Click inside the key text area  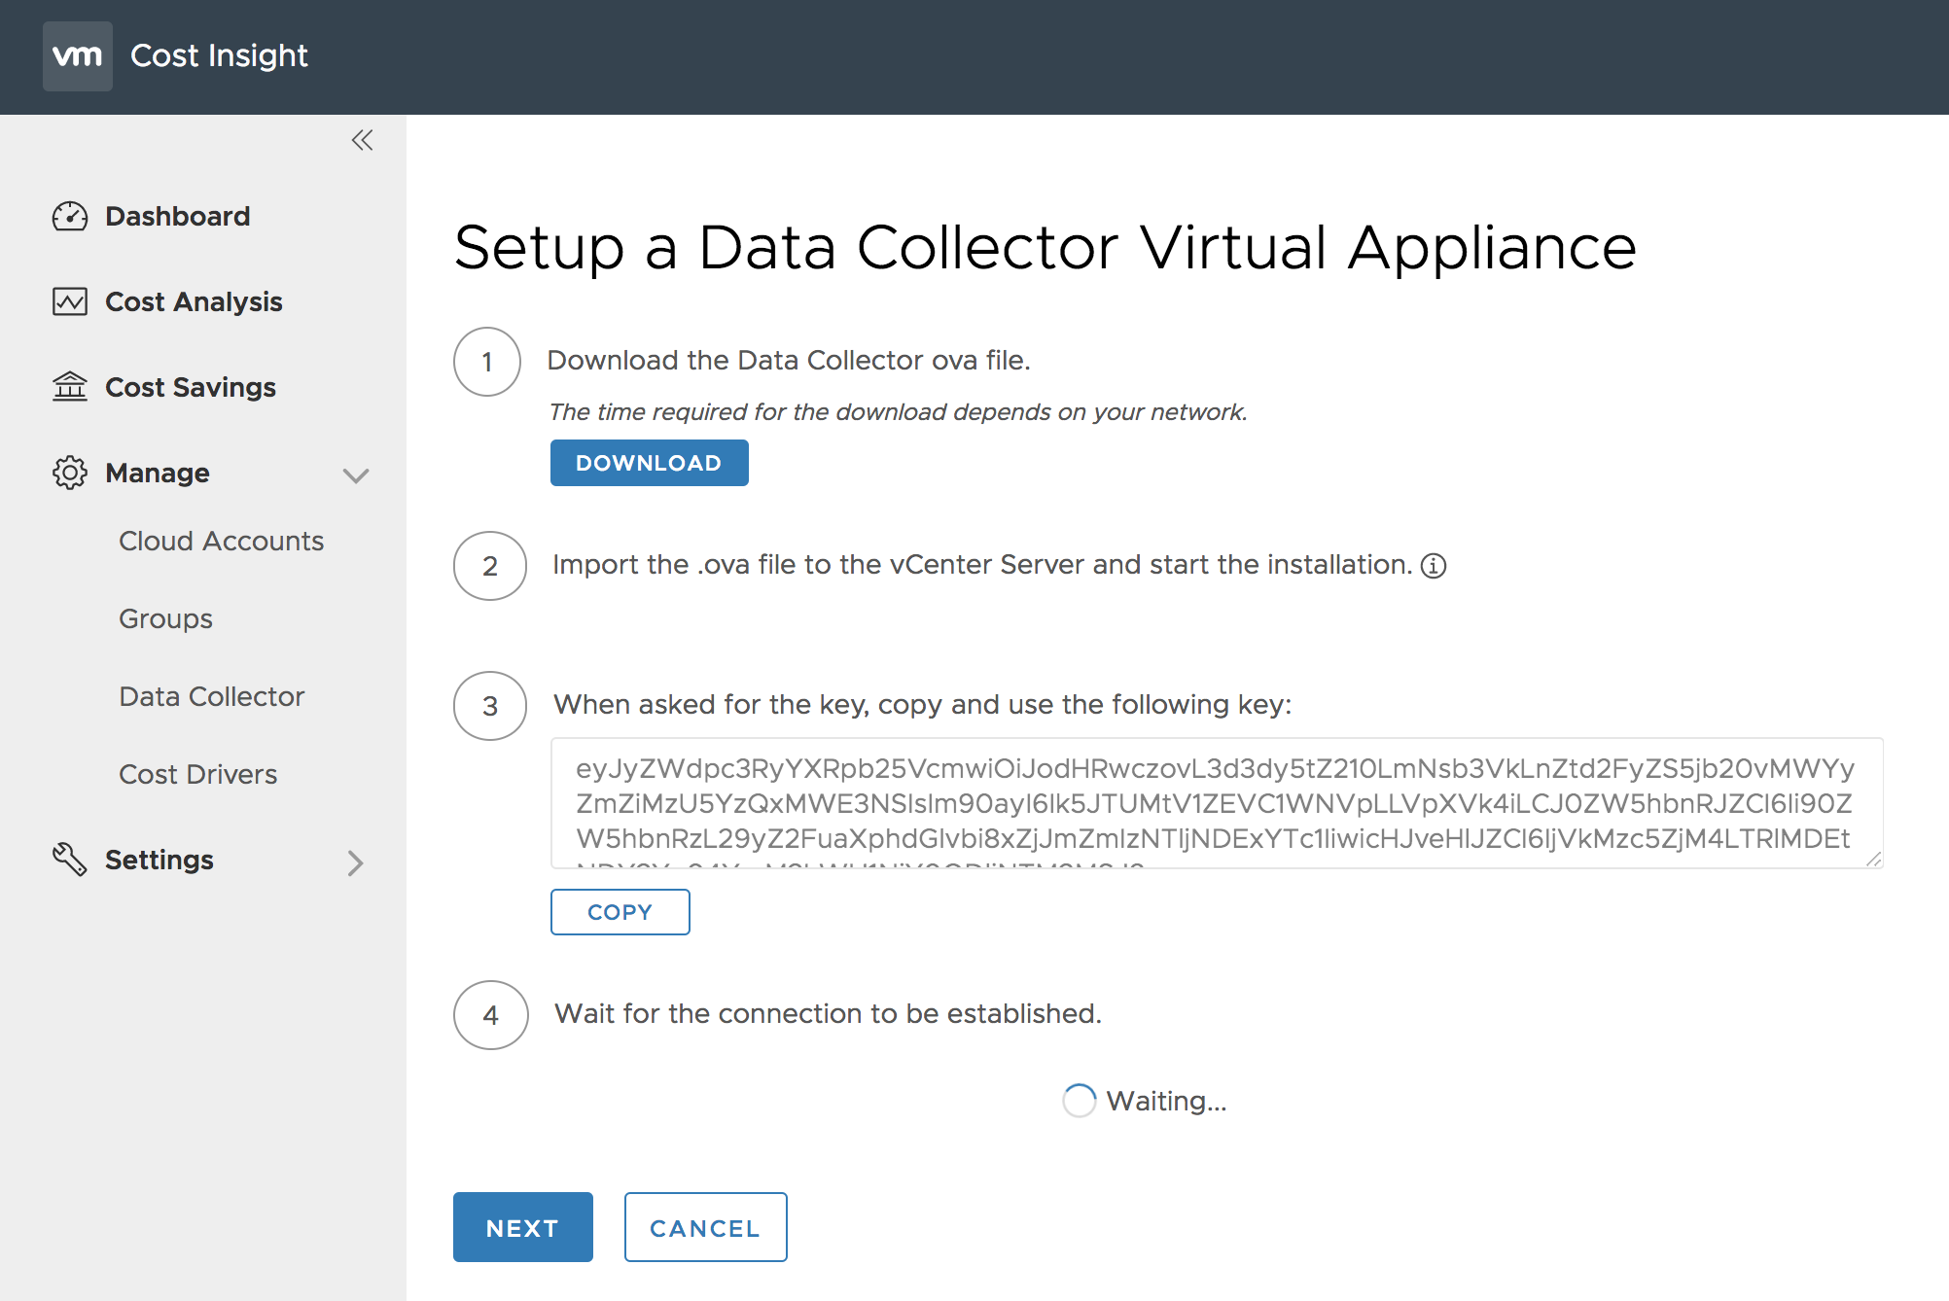click(1216, 803)
